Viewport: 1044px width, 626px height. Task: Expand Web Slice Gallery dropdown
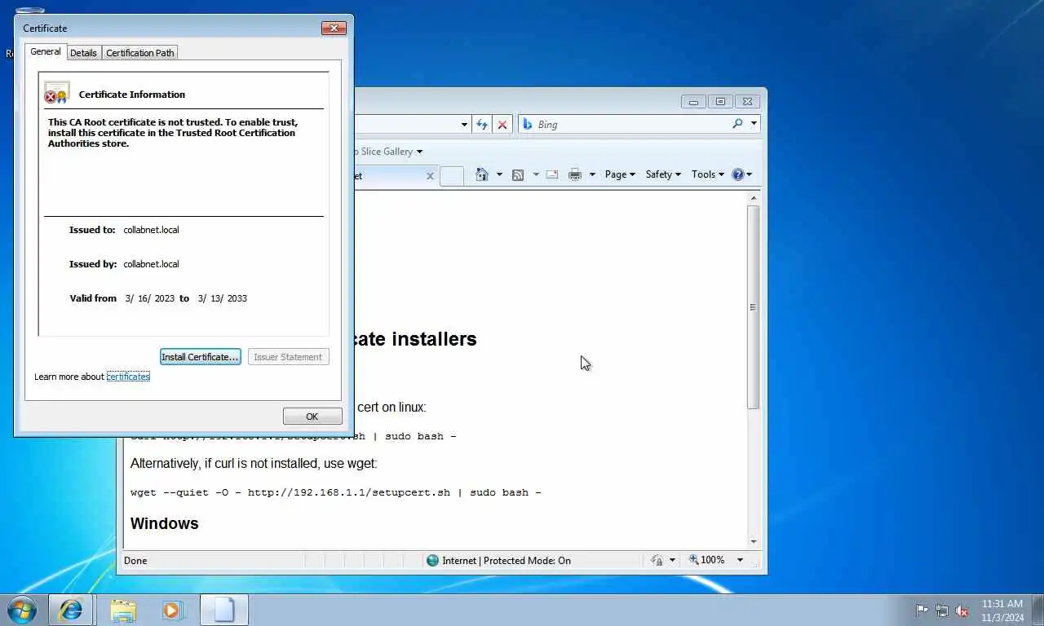[419, 152]
